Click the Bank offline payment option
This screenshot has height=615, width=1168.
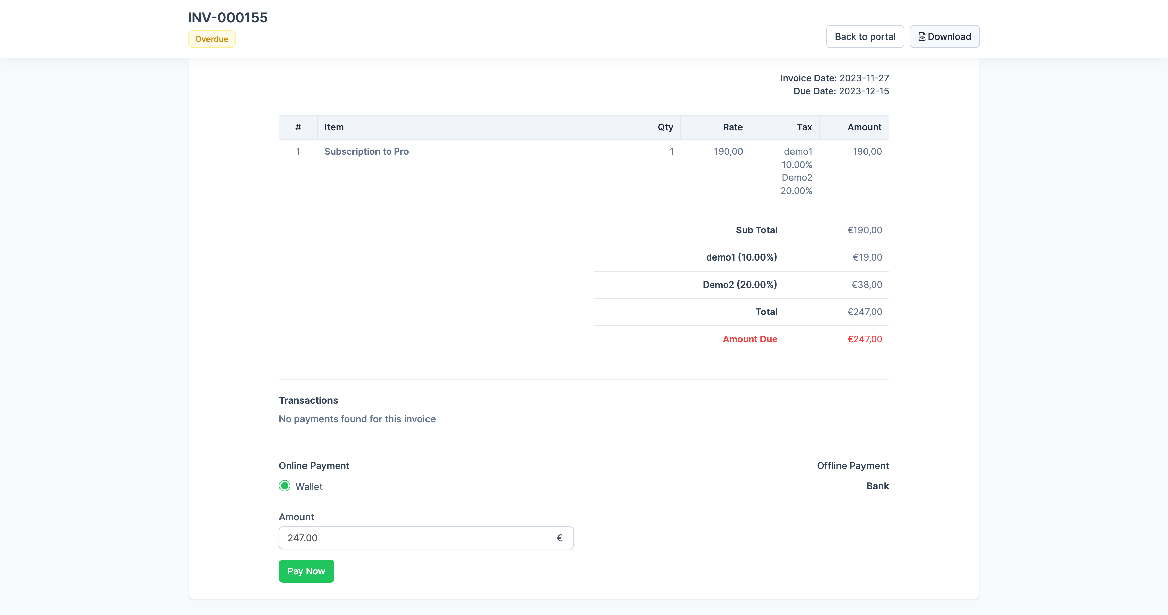pos(877,485)
